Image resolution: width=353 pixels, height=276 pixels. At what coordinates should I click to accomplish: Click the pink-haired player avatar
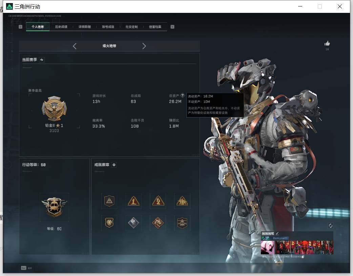click(267, 248)
